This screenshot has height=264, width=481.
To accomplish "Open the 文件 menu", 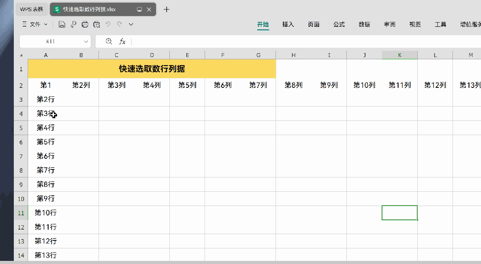I will [x=35, y=24].
